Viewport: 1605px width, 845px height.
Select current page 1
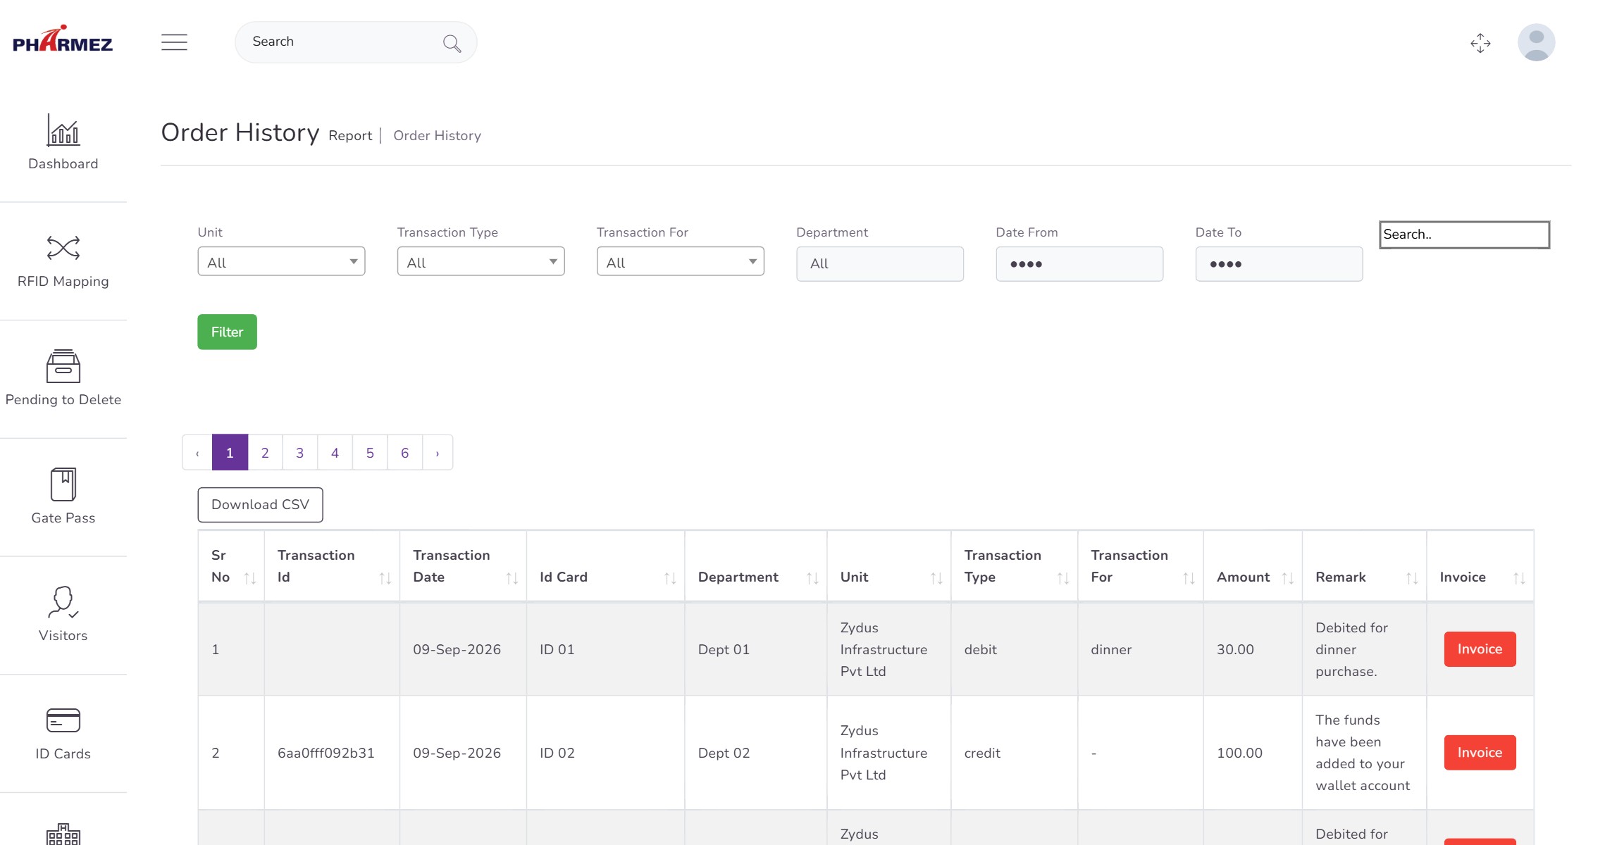tap(230, 453)
